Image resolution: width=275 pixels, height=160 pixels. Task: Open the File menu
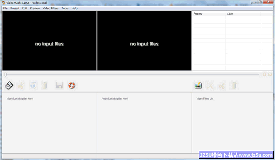click(5, 8)
